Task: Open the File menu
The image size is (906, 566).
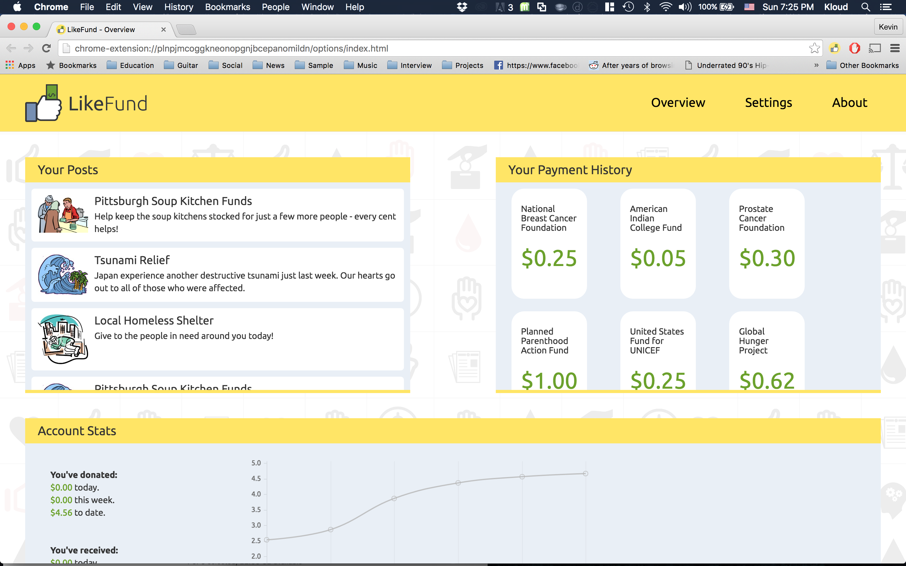Action: 87,7
